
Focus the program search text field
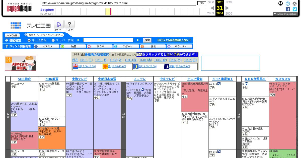(108, 40)
